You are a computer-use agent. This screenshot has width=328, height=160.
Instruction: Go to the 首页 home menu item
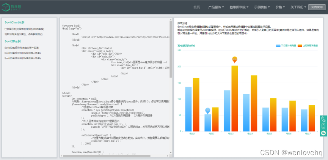196,7
